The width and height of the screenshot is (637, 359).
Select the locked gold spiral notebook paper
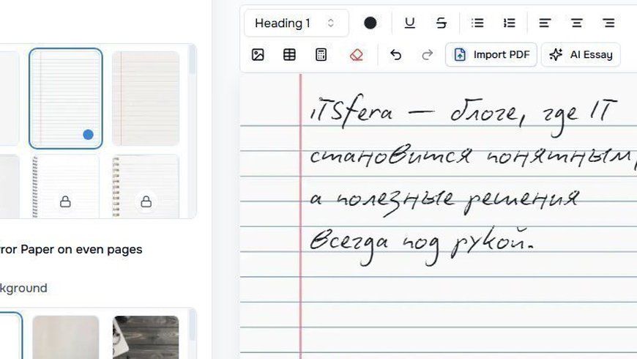coord(146,186)
